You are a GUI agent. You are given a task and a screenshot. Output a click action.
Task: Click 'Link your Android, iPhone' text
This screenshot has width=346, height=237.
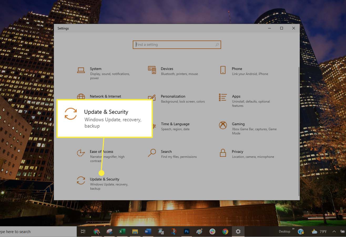(x=250, y=74)
